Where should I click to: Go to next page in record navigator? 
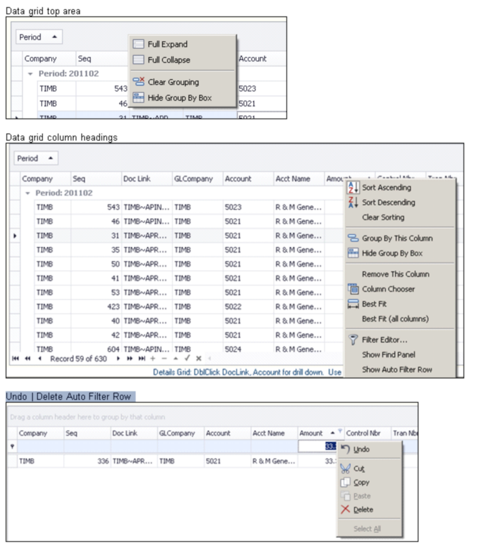(x=130, y=358)
